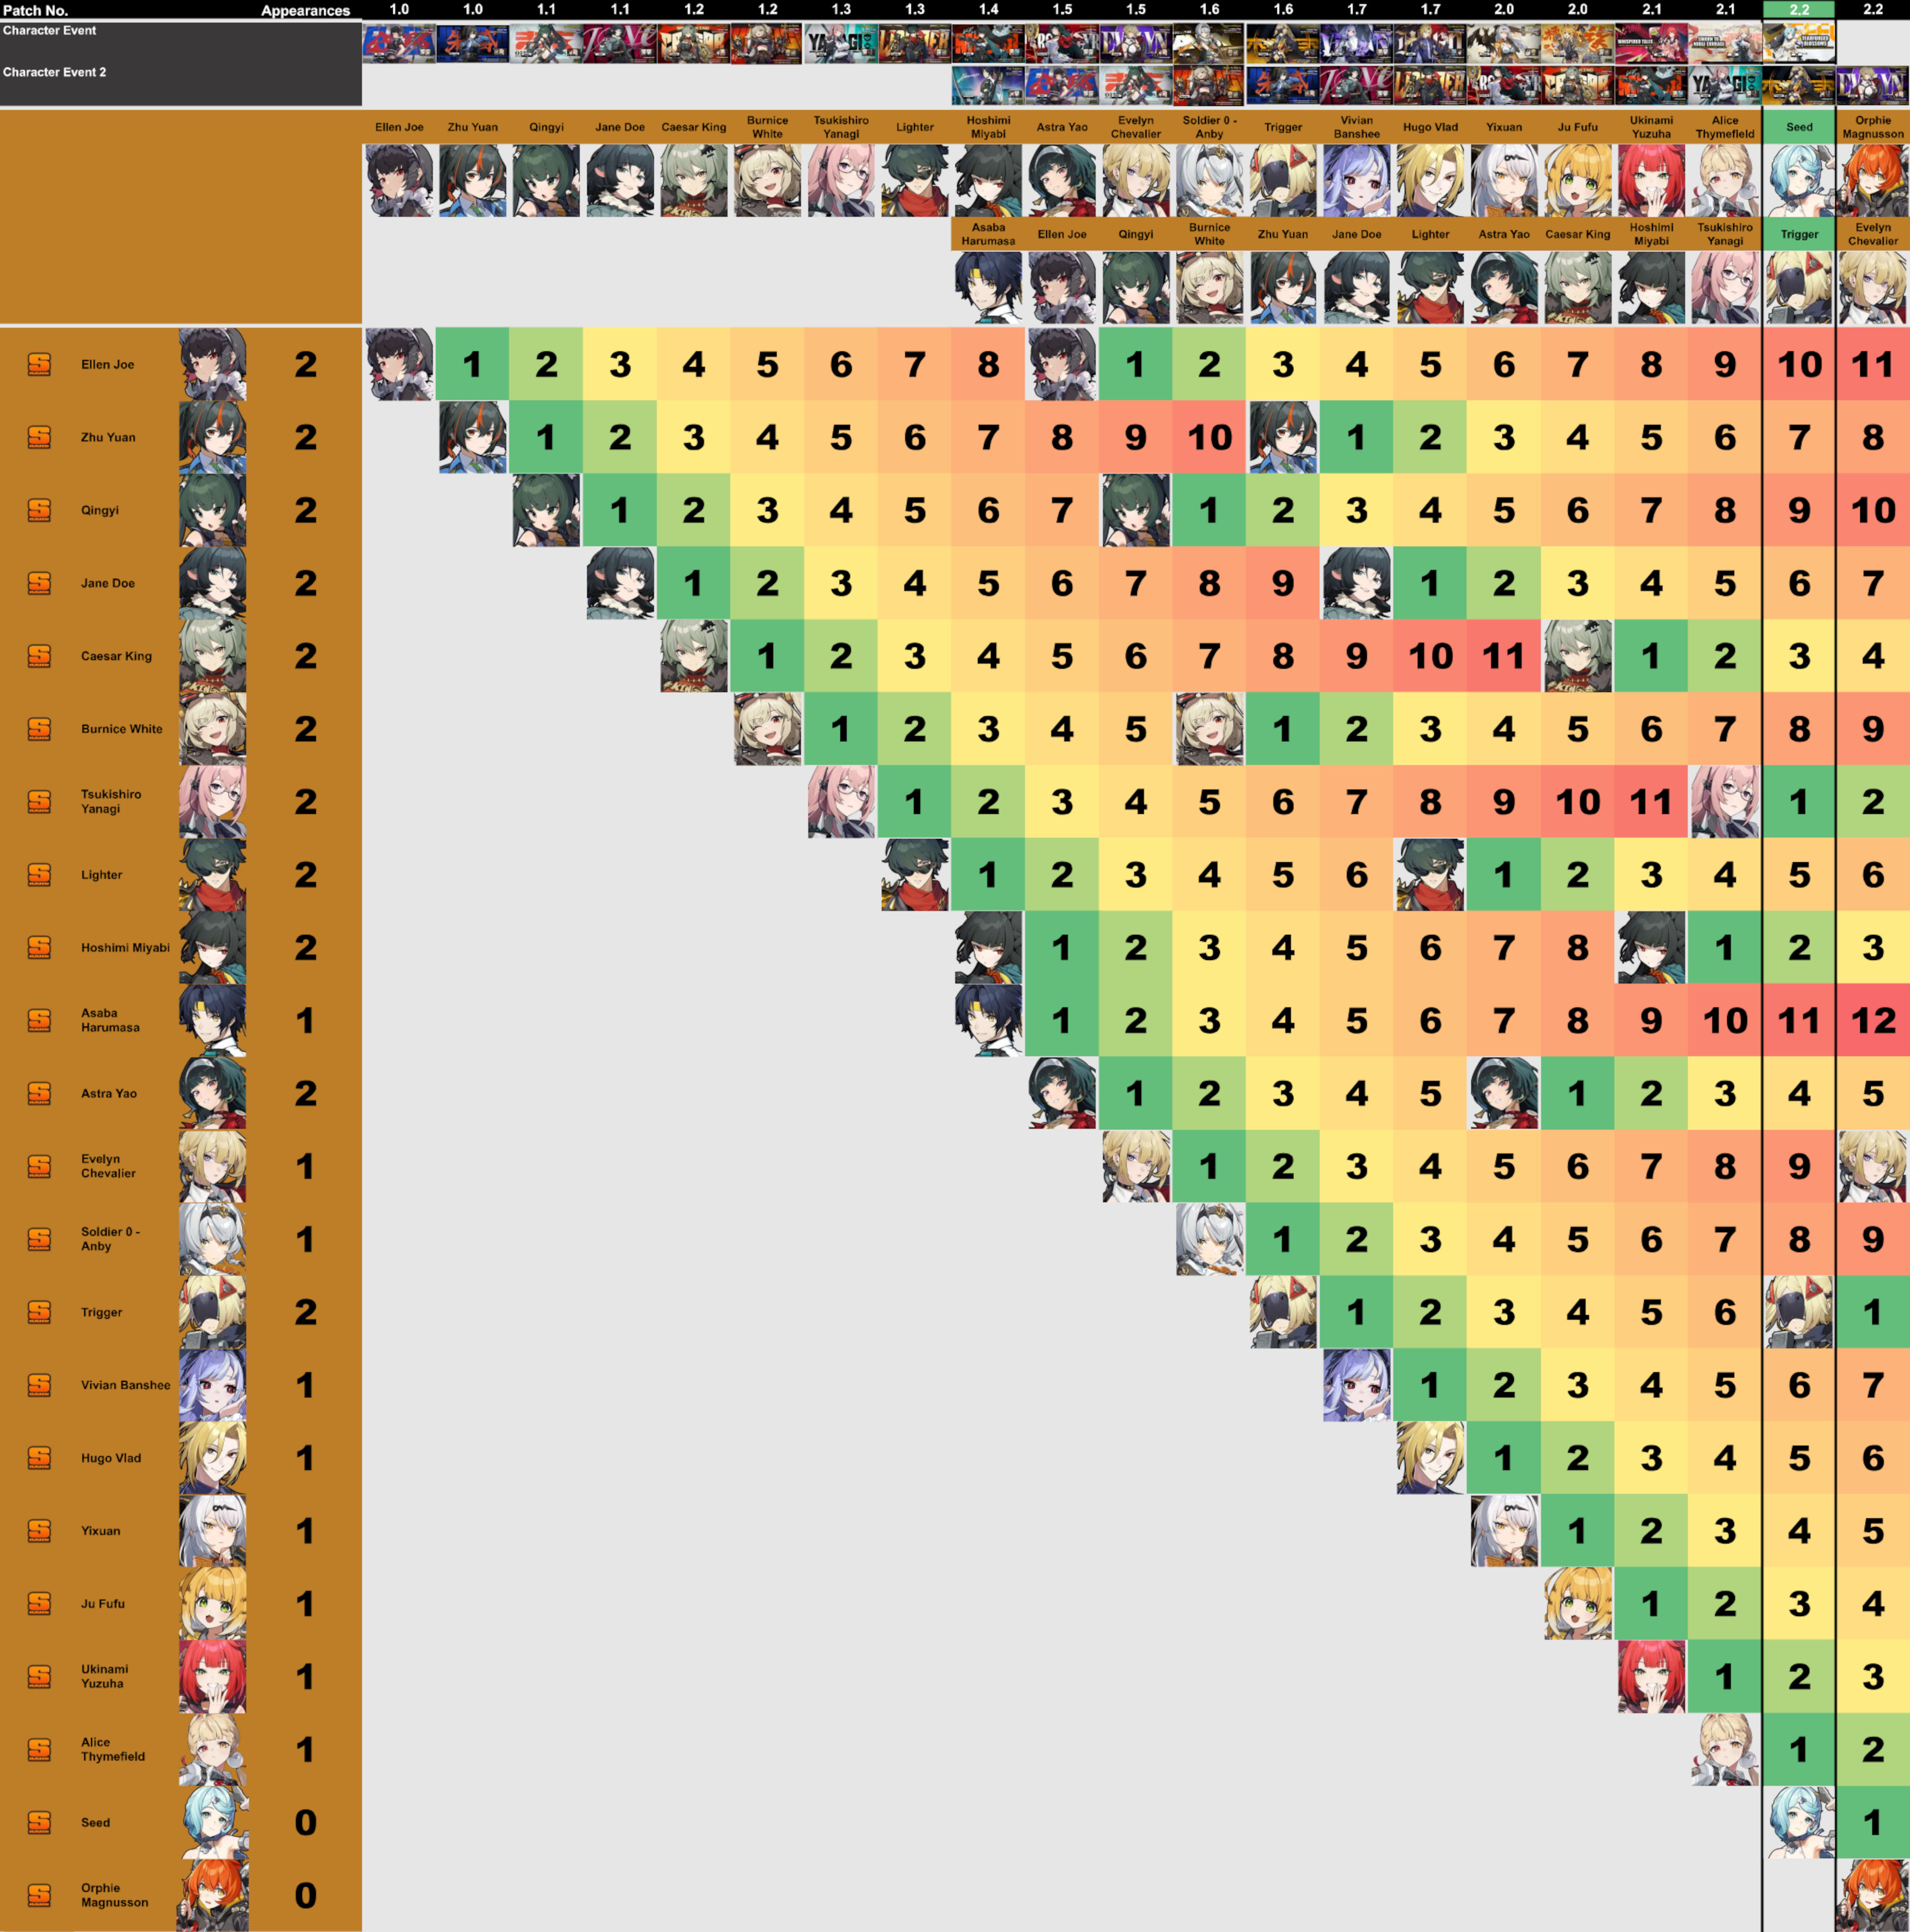Click Astra Yao's portrait in the left roster column
This screenshot has height=1932, width=1910.
click(x=213, y=1093)
